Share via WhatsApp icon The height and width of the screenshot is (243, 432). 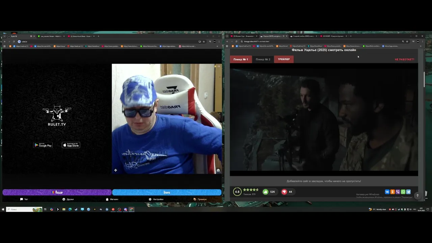click(x=403, y=192)
